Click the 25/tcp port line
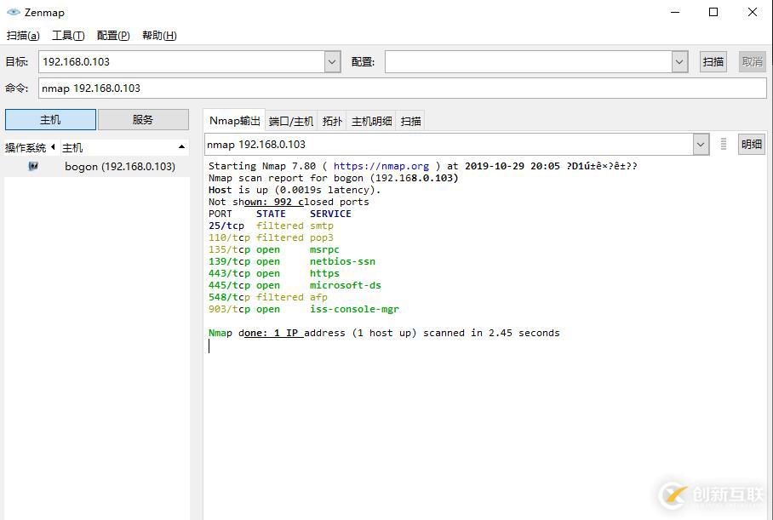The width and height of the screenshot is (773, 520). [271, 226]
